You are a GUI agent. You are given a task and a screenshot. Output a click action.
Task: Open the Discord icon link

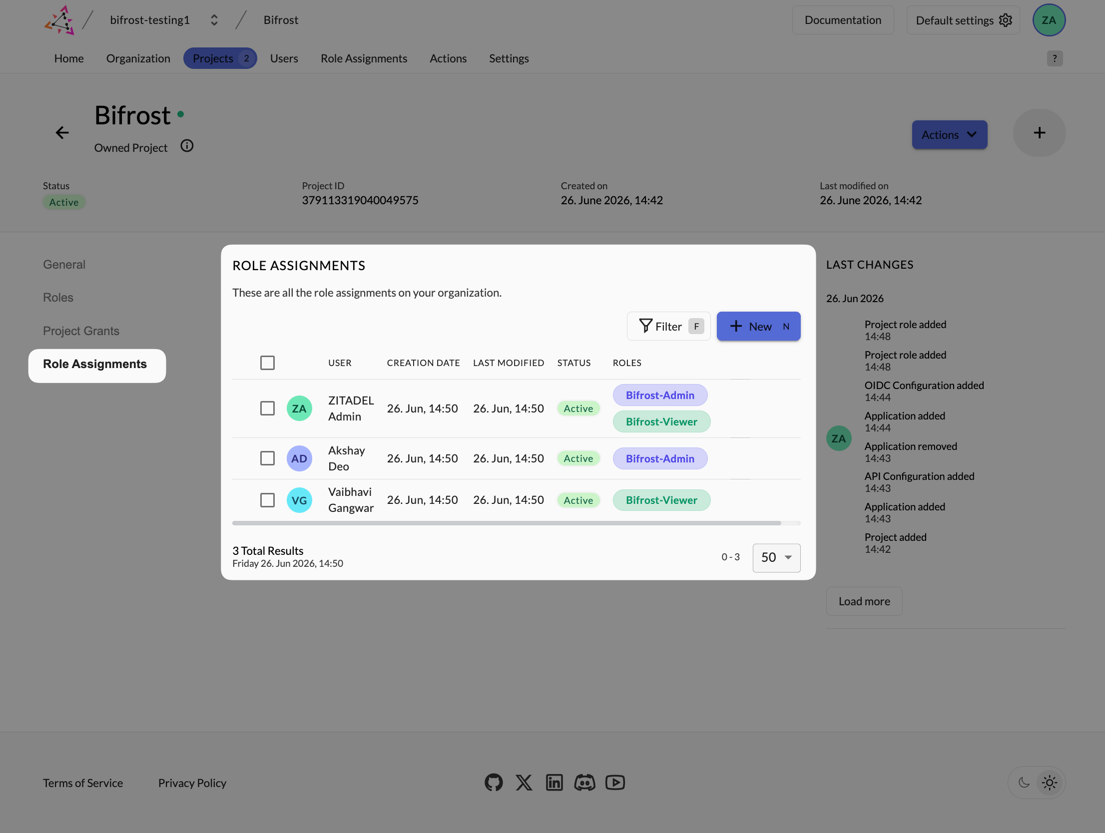tap(584, 783)
